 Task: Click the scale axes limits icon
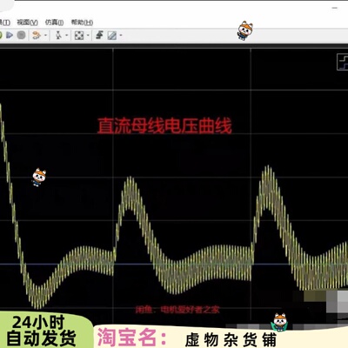(x=79, y=36)
